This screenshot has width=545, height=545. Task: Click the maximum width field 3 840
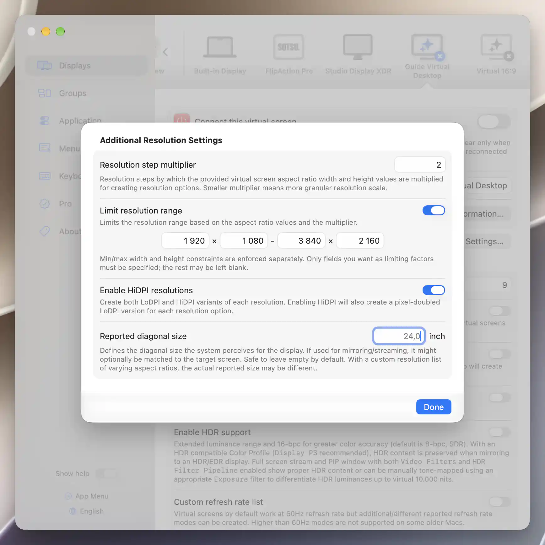[301, 240]
